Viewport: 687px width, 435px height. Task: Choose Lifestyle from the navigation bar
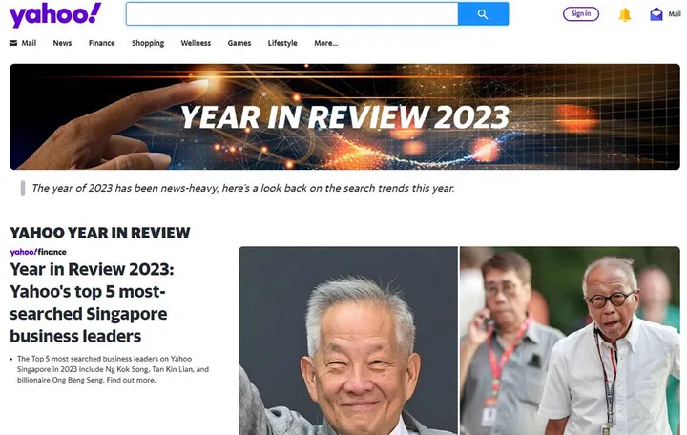[282, 43]
